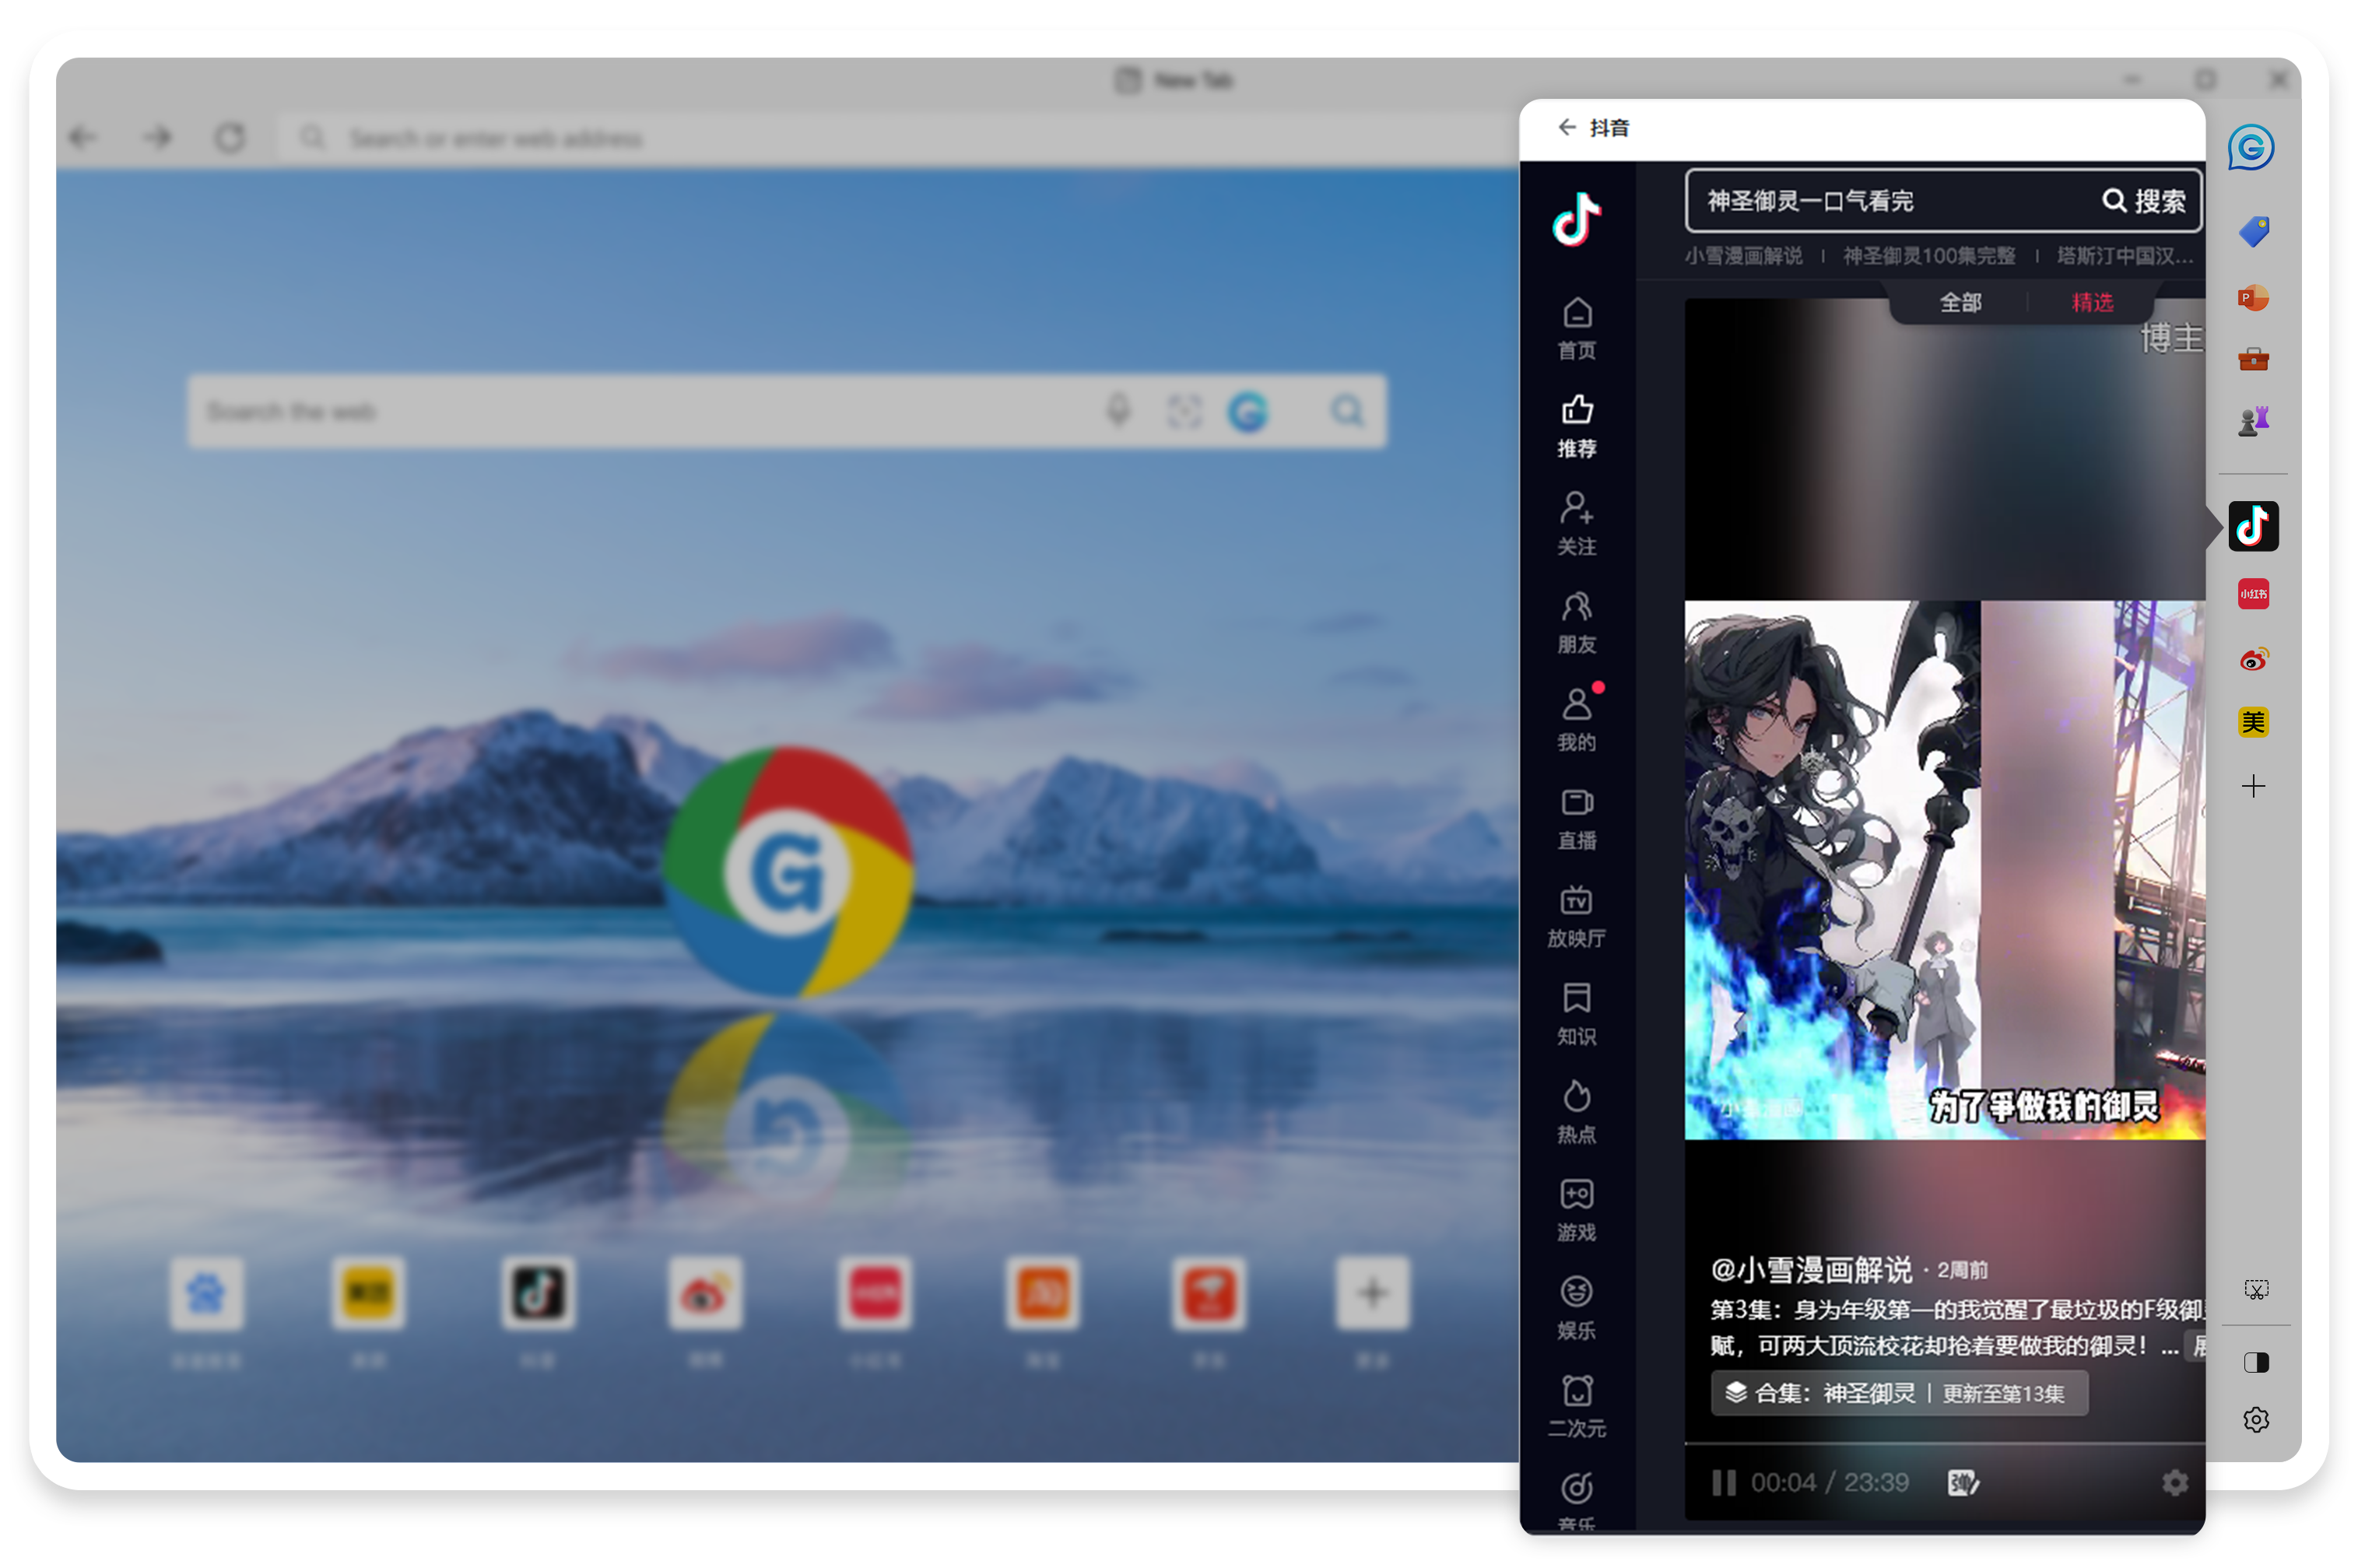Open the @小雪漫画解说 author profile
The height and width of the screenshot is (1568, 2358).
[1810, 1269]
